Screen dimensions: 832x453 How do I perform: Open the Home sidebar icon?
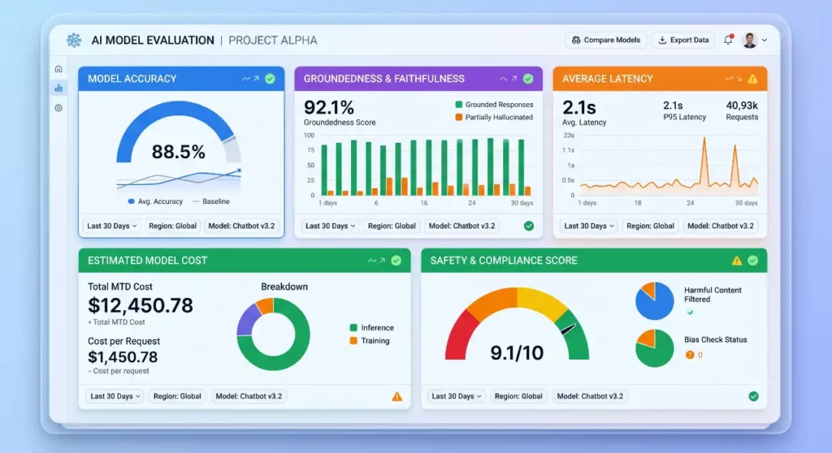click(x=58, y=69)
